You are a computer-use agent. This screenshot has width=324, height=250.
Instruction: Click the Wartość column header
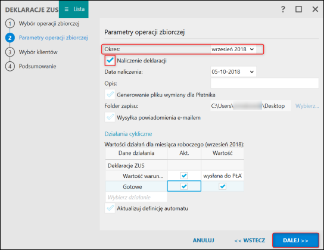[223, 153]
